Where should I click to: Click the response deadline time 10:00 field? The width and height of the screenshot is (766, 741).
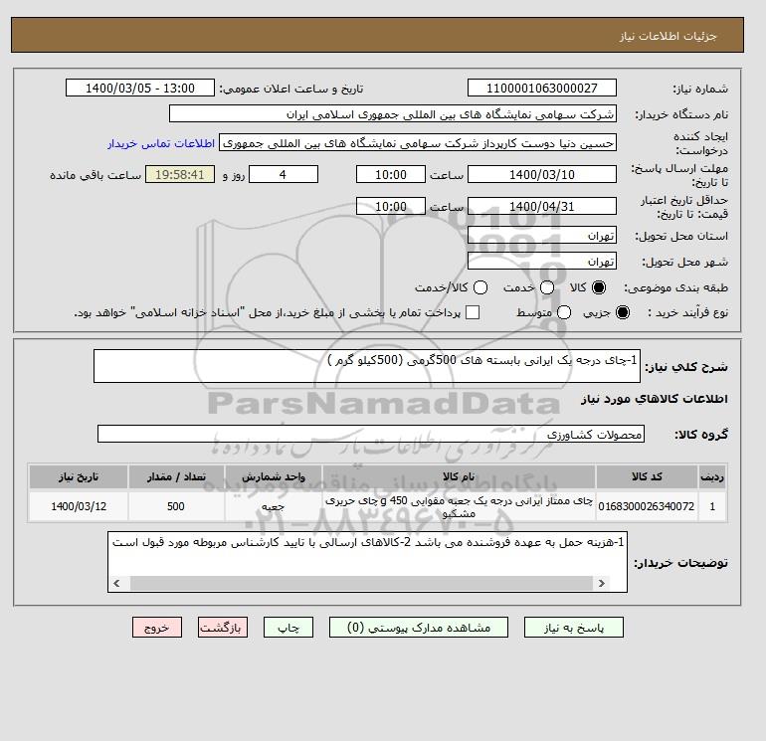pos(391,174)
